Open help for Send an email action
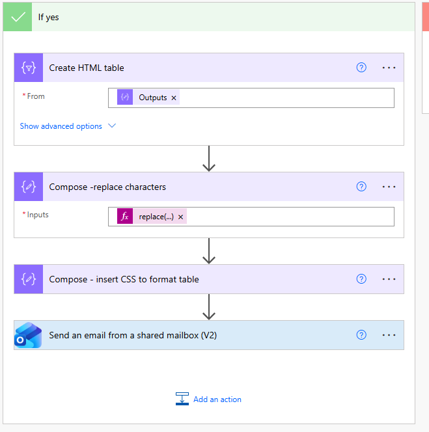The height and width of the screenshot is (432, 429). 361,335
